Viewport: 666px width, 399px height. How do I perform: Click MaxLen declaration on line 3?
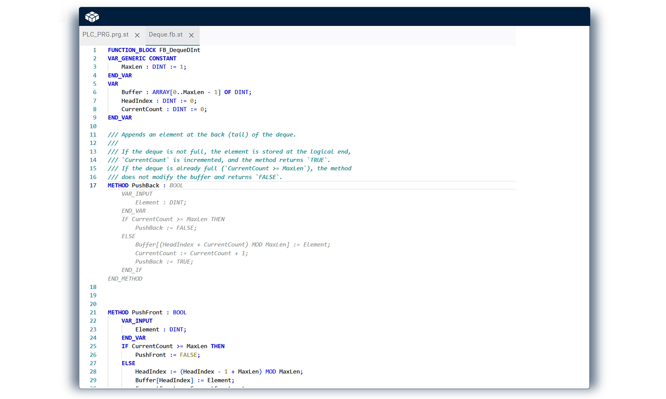132,67
